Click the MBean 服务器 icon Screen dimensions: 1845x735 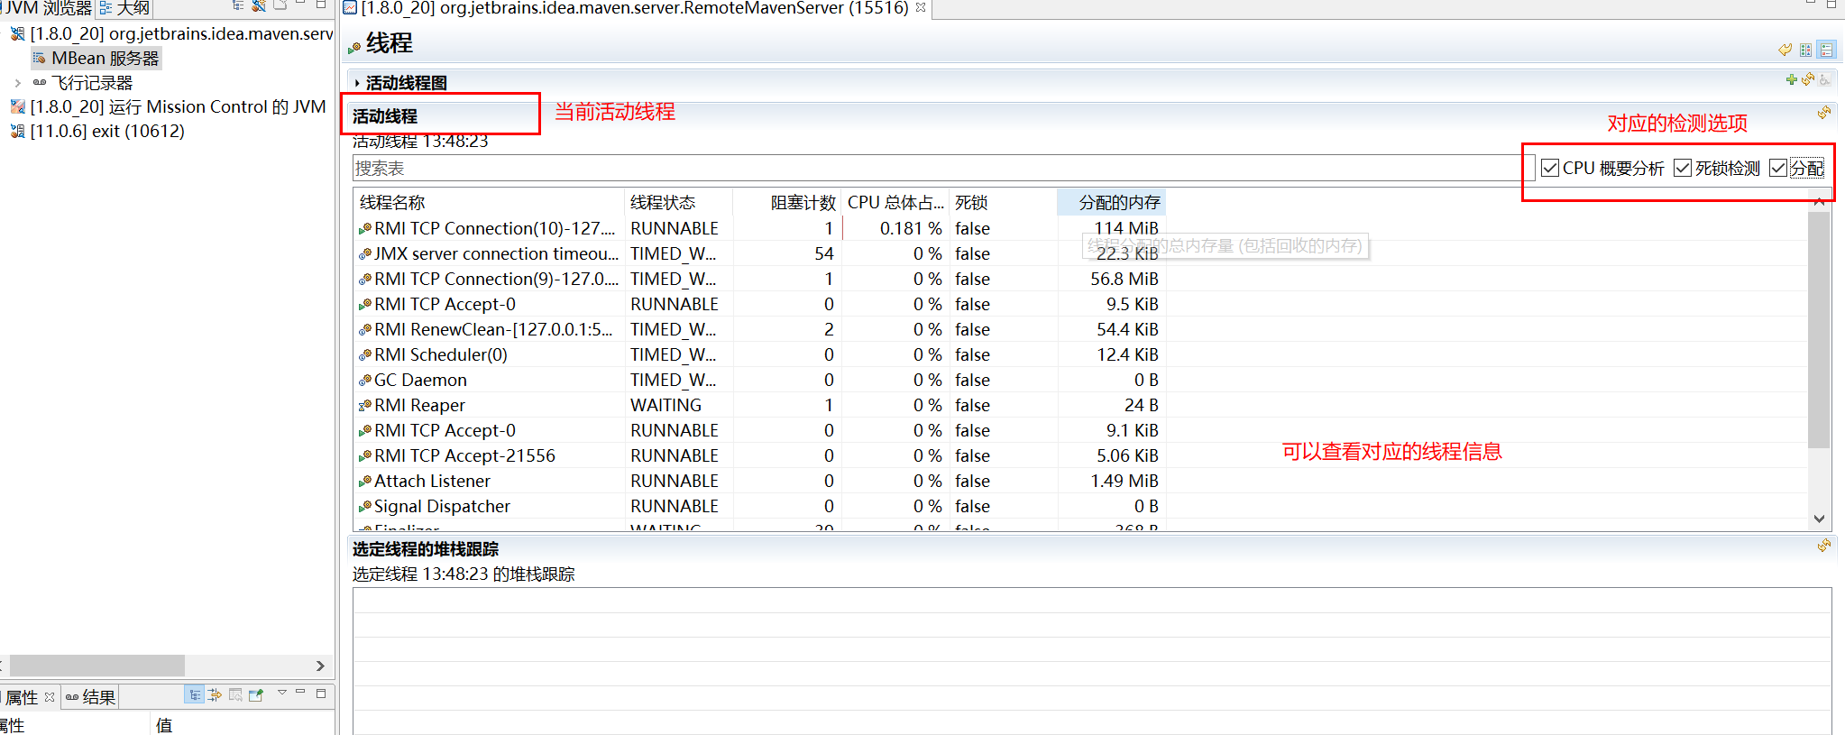coord(39,59)
